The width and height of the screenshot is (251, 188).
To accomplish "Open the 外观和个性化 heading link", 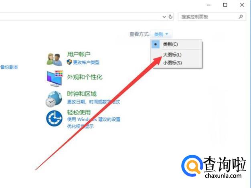I will tap(85, 77).
